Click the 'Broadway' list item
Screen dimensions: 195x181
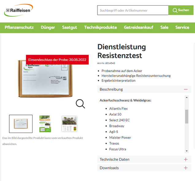click(x=117, y=126)
